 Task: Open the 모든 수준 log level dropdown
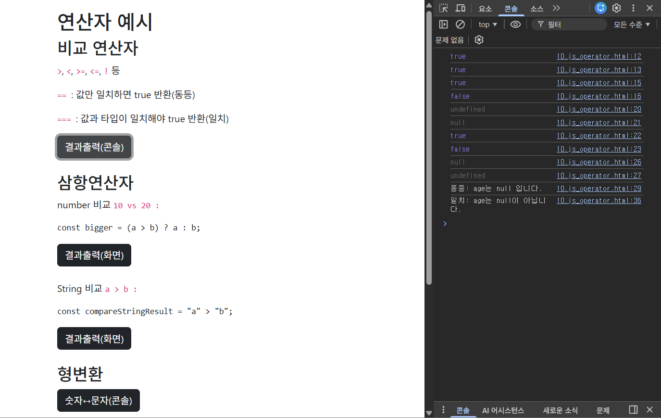pyautogui.click(x=632, y=25)
